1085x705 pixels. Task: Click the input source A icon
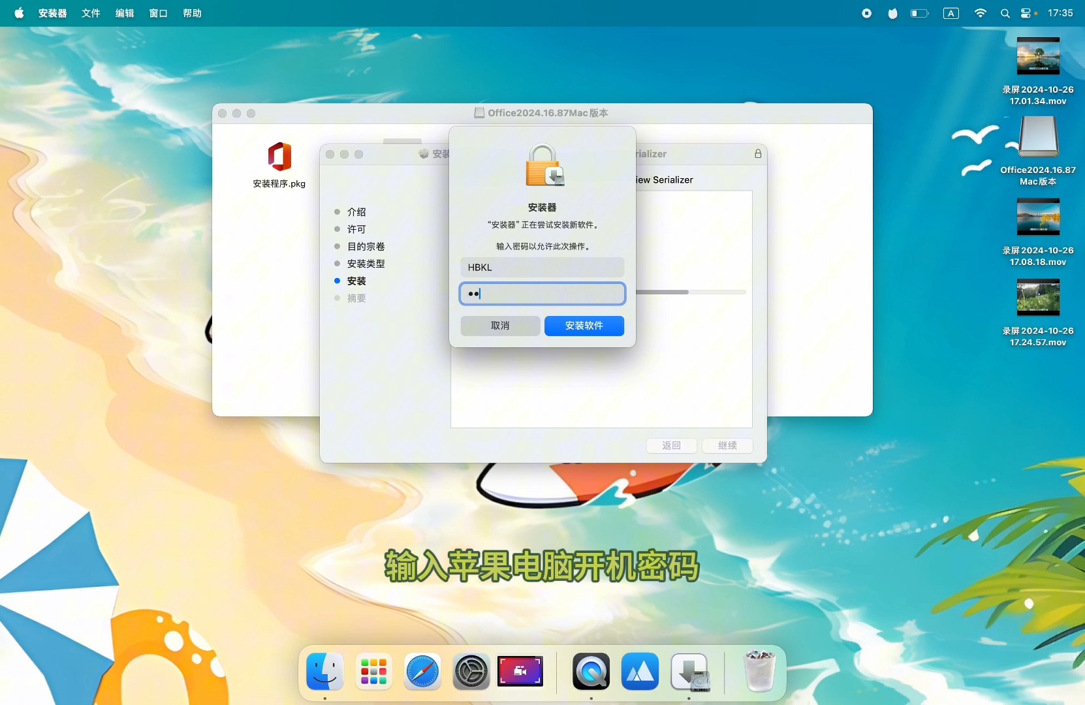coord(951,13)
